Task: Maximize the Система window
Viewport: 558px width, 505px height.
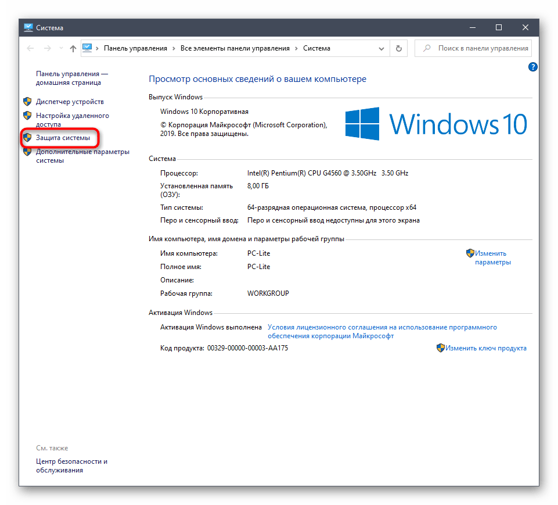Action: click(x=499, y=27)
